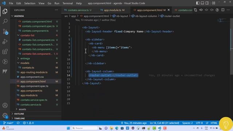Screen dimensions: 233x131
Task: Open app.component.ts file in explorer
Action: (x=36, y=91)
